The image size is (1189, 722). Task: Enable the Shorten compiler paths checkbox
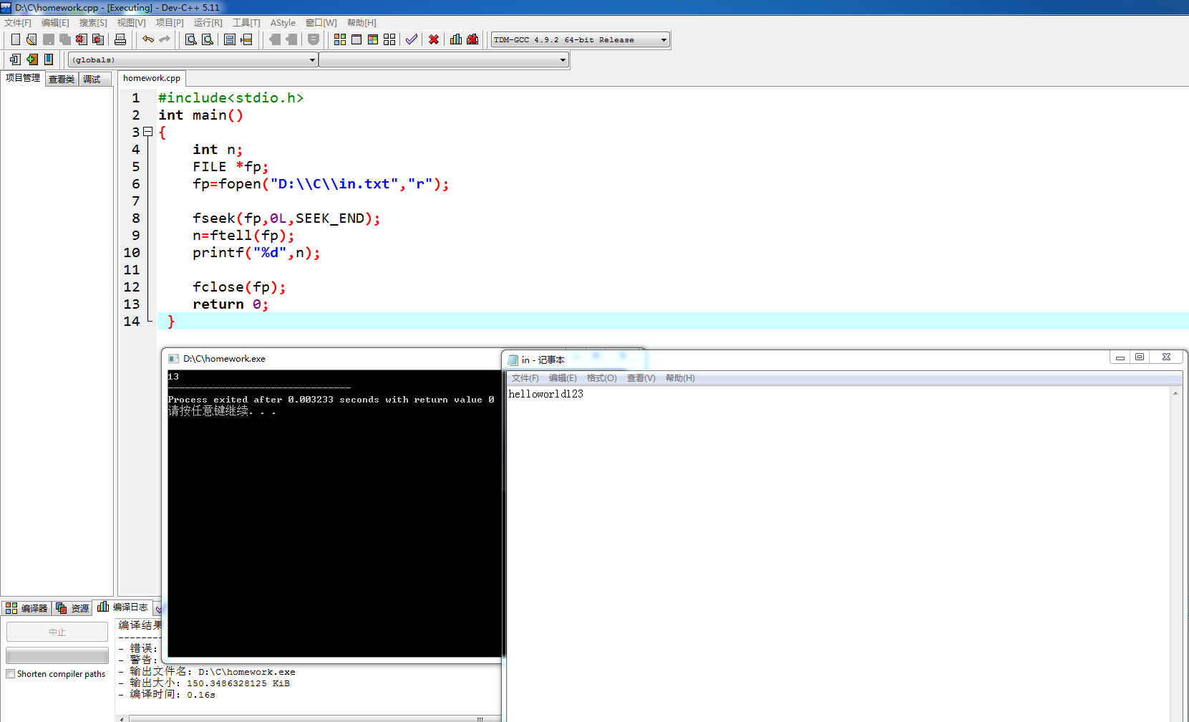[x=10, y=674]
